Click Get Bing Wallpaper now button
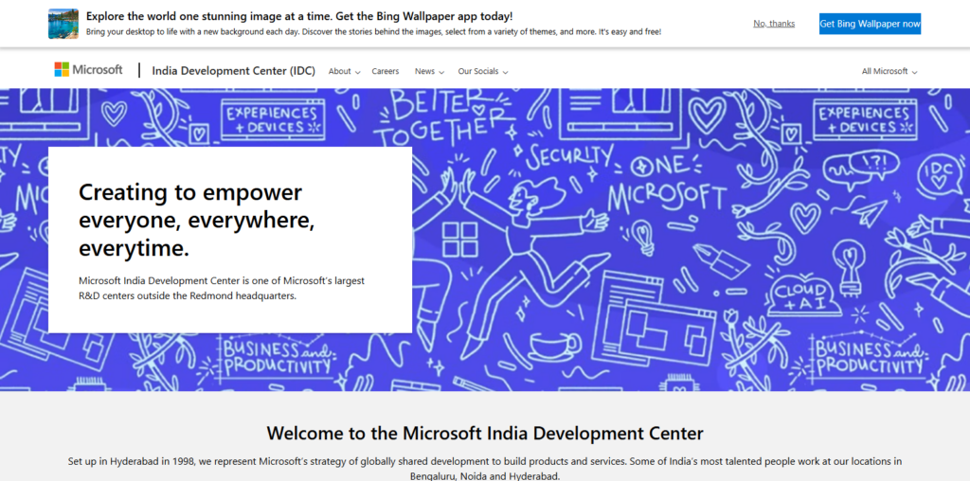Screen dimensions: 970x481 coord(870,24)
